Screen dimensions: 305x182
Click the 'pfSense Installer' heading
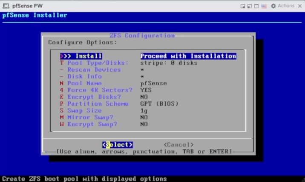35,15
